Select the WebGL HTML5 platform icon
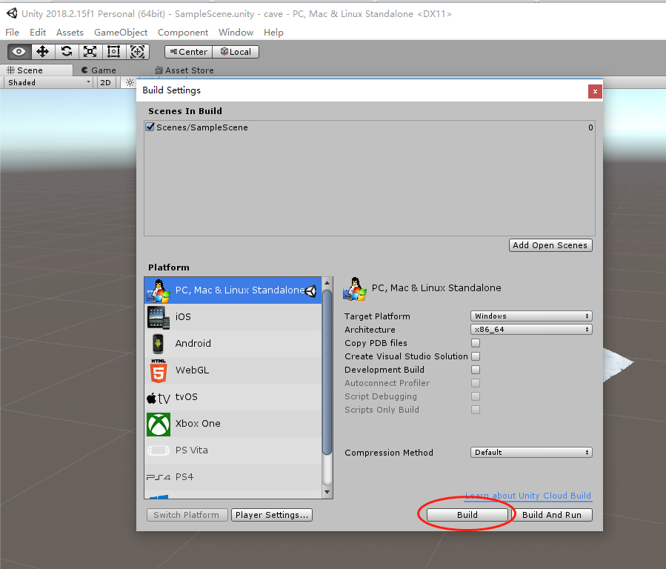666x569 pixels. [159, 370]
